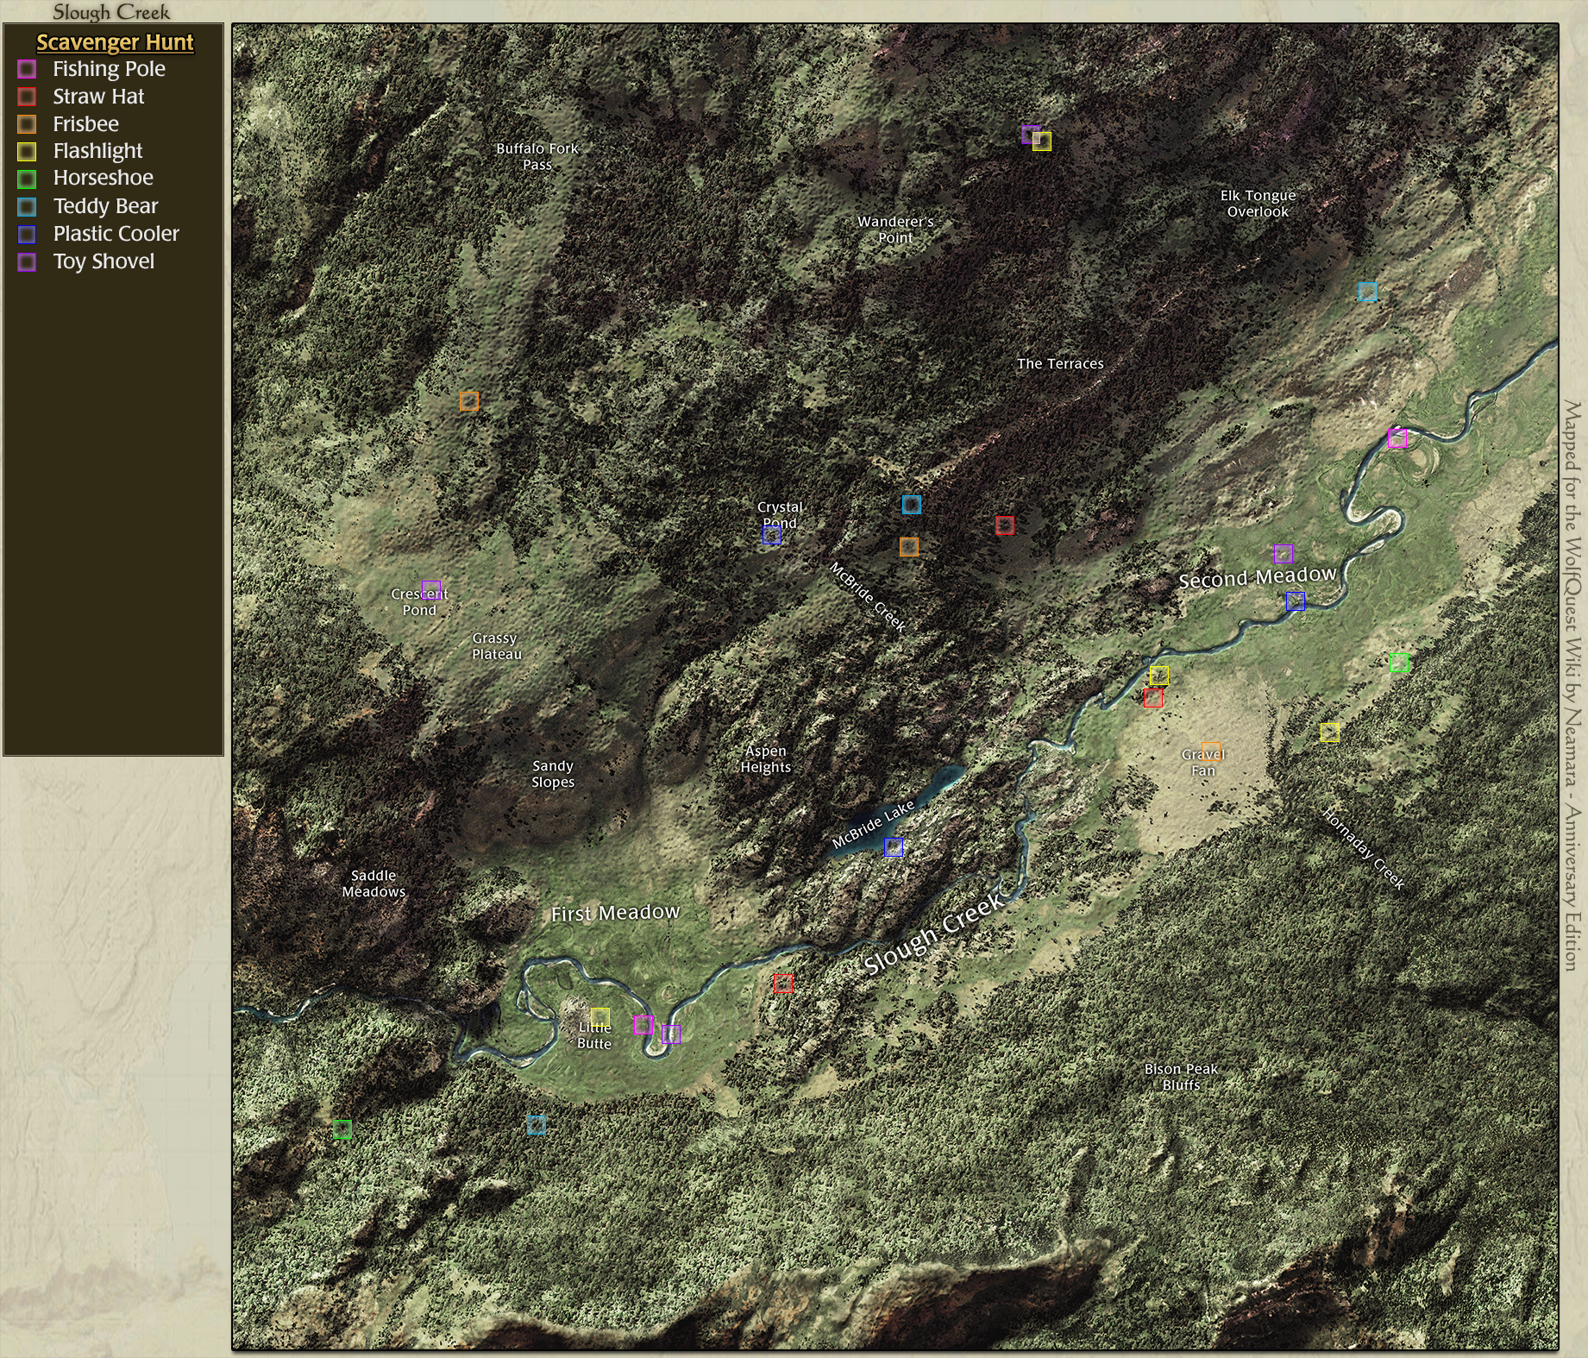1588x1358 pixels.
Task: Click 'The Terraces' map label
Action: (1060, 364)
